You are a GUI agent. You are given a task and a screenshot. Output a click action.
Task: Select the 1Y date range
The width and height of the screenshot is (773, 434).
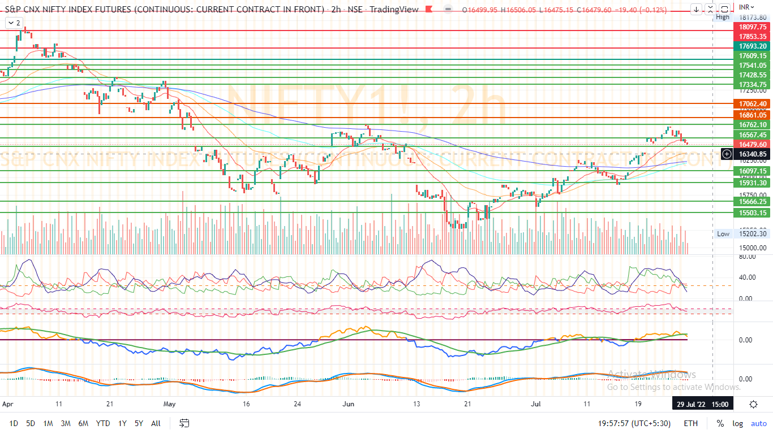(x=122, y=423)
